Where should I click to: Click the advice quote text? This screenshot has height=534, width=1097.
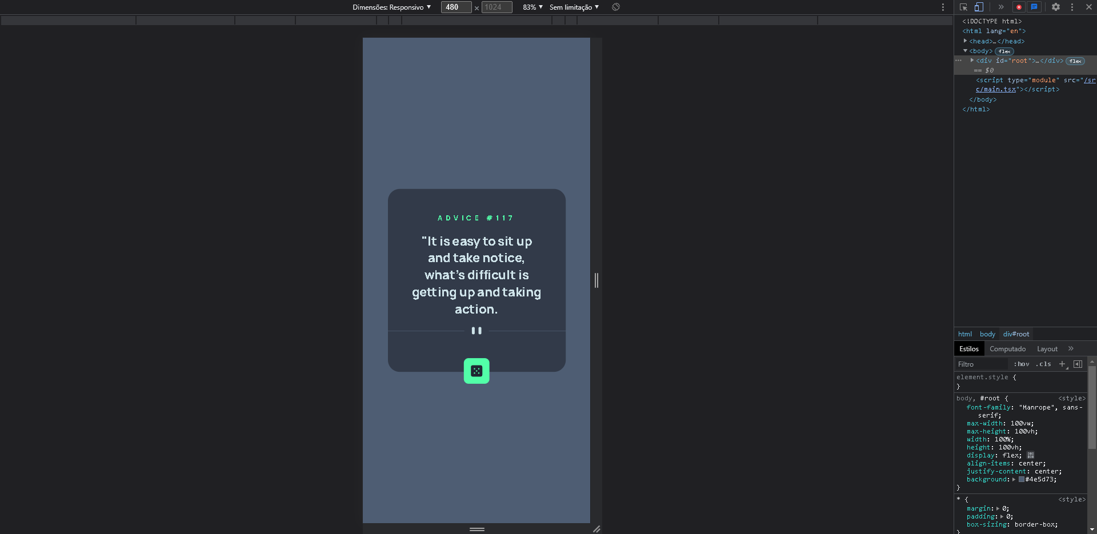coord(477,275)
